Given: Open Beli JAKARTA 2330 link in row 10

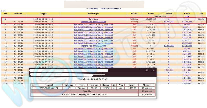Looking at the screenshot, I should point(93,43).
